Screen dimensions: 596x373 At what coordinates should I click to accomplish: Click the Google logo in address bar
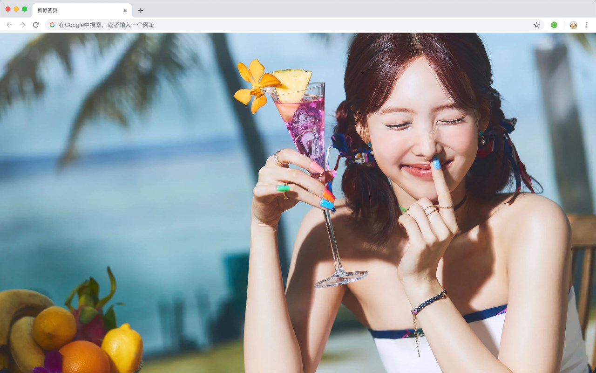click(52, 25)
